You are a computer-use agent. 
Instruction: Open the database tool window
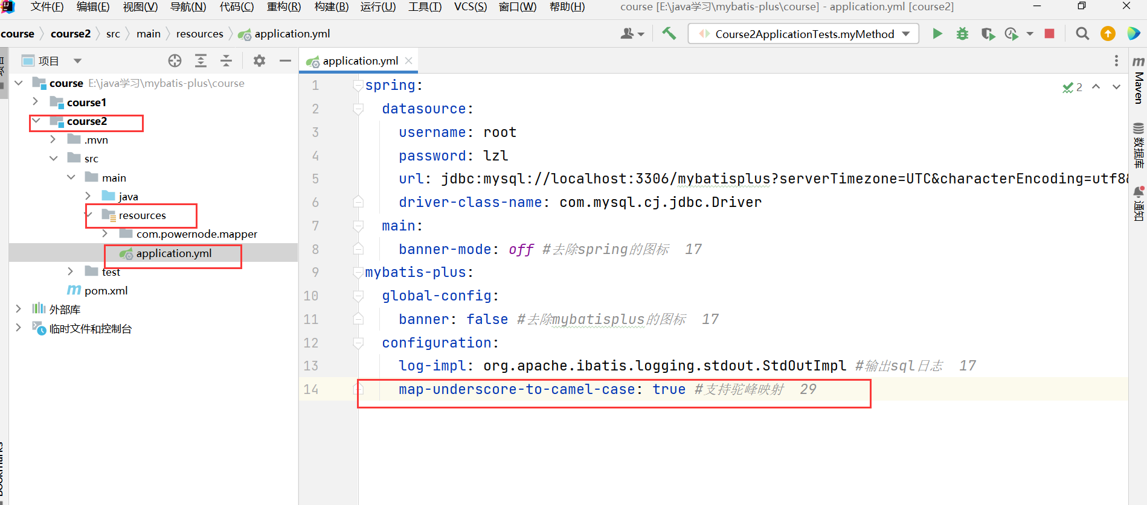pos(1139,145)
